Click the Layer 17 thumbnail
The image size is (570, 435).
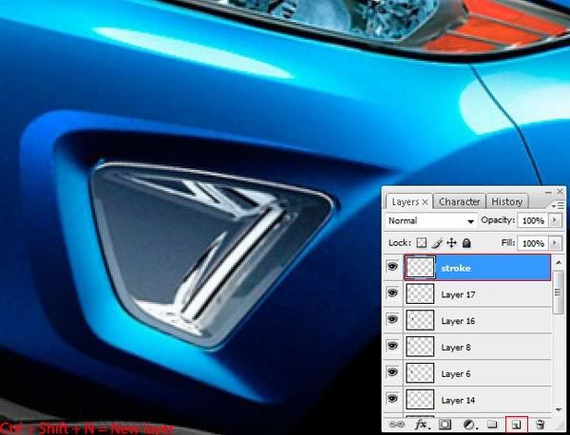click(x=420, y=293)
